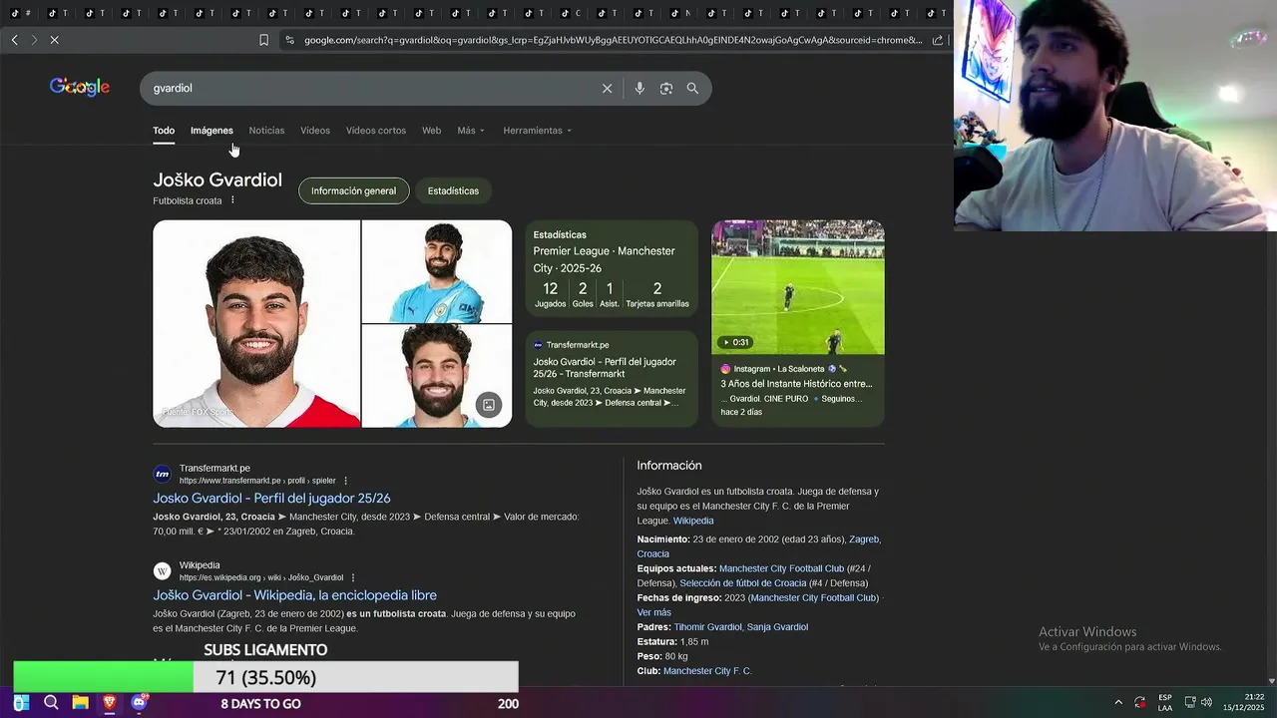Screen dimensions: 1277x718
Task: Click the gvardiol search input field
Action: pyautogui.click(x=369, y=88)
